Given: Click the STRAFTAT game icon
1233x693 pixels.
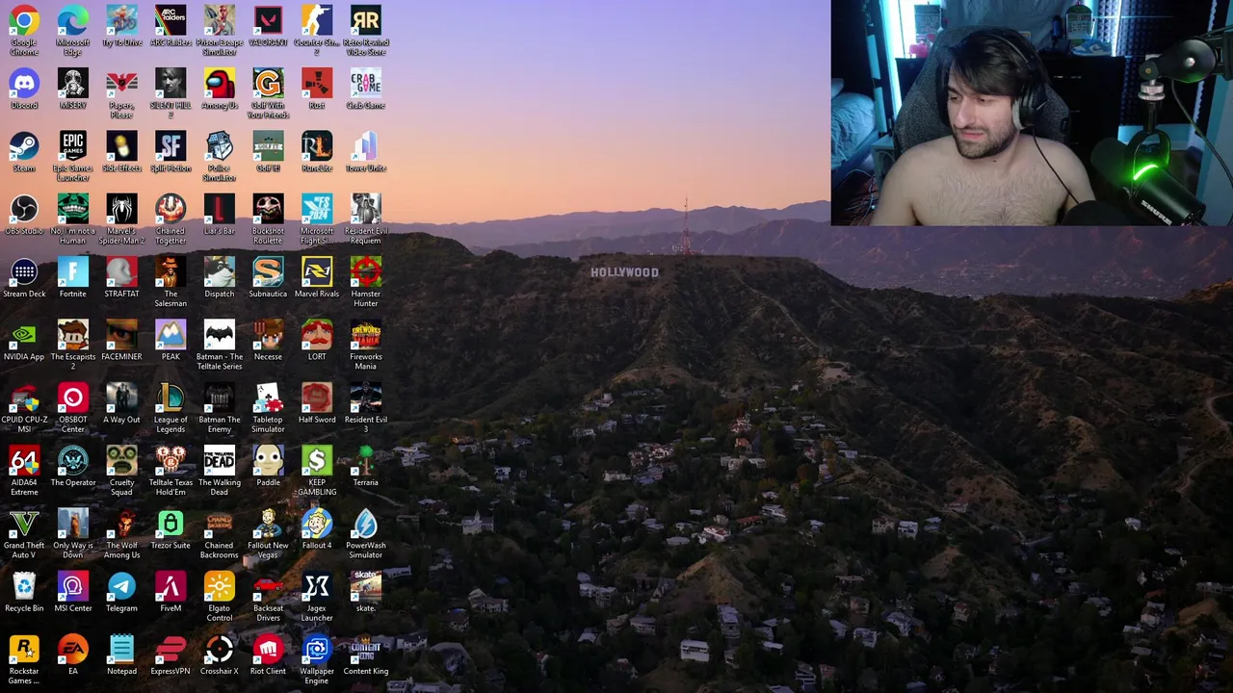Looking at the screenshot, I should 121,277.
